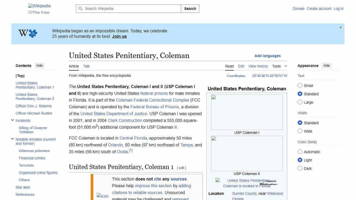Open the View history tab
This screenshot has width=356, height=200.
[x=258, y=66]
